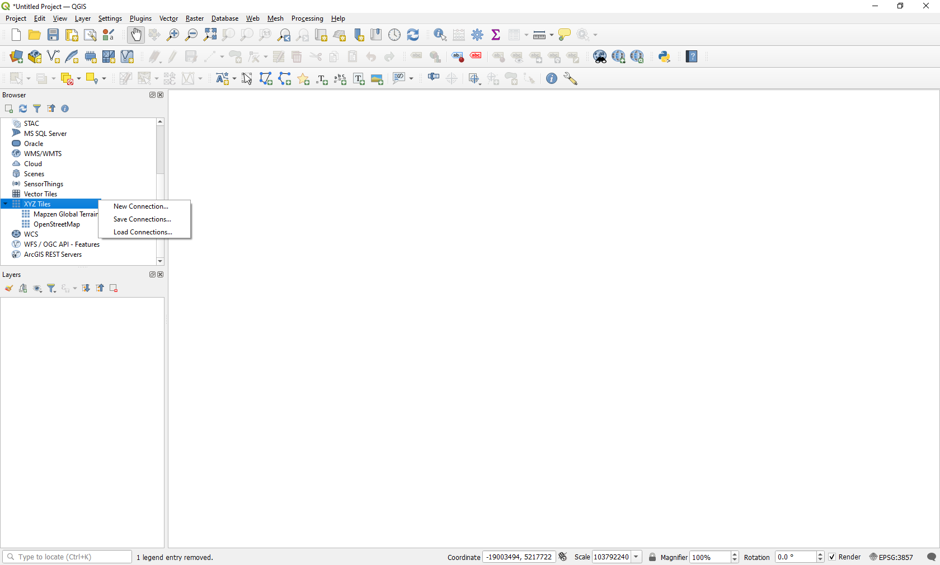Image resolution: width=940 pixels, height=565 pixels.
Task: Choose New Connection... from context menu
Action: tap(140, 206)
